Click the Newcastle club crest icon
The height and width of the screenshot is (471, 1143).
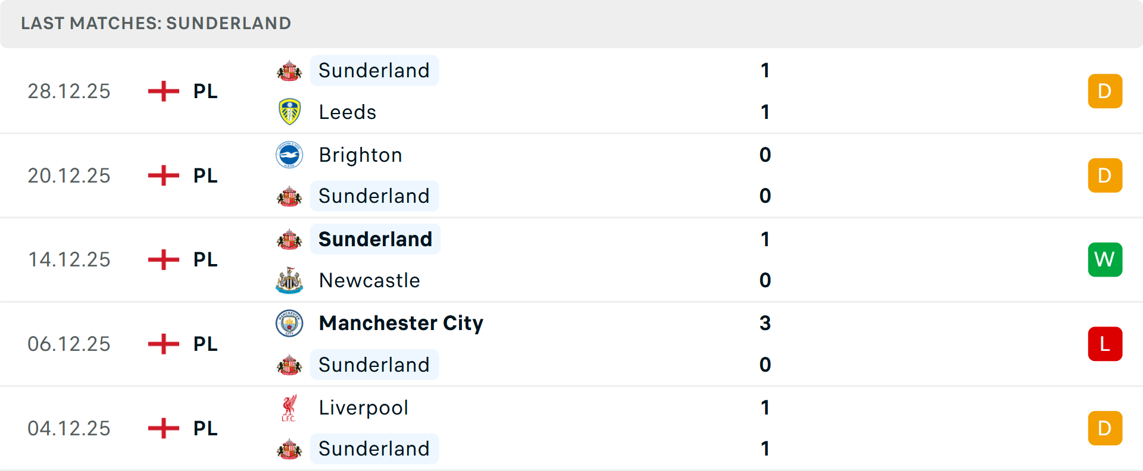(289, 280)
